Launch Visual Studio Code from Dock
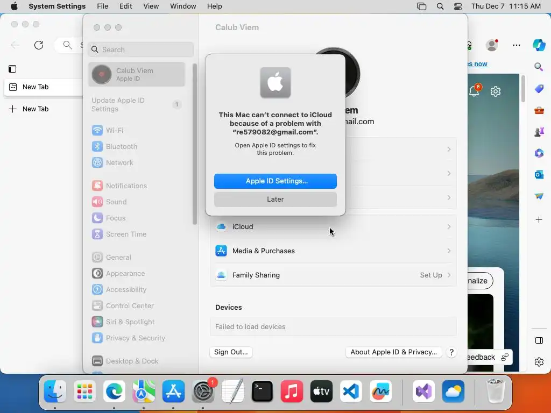Image resolution: width=551 pixels, height=413 pixels. (x=351, y=391)
